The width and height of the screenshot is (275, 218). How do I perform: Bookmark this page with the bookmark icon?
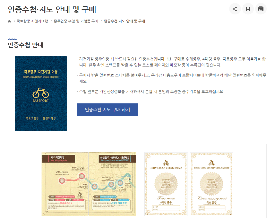click(x=248, y=9)
